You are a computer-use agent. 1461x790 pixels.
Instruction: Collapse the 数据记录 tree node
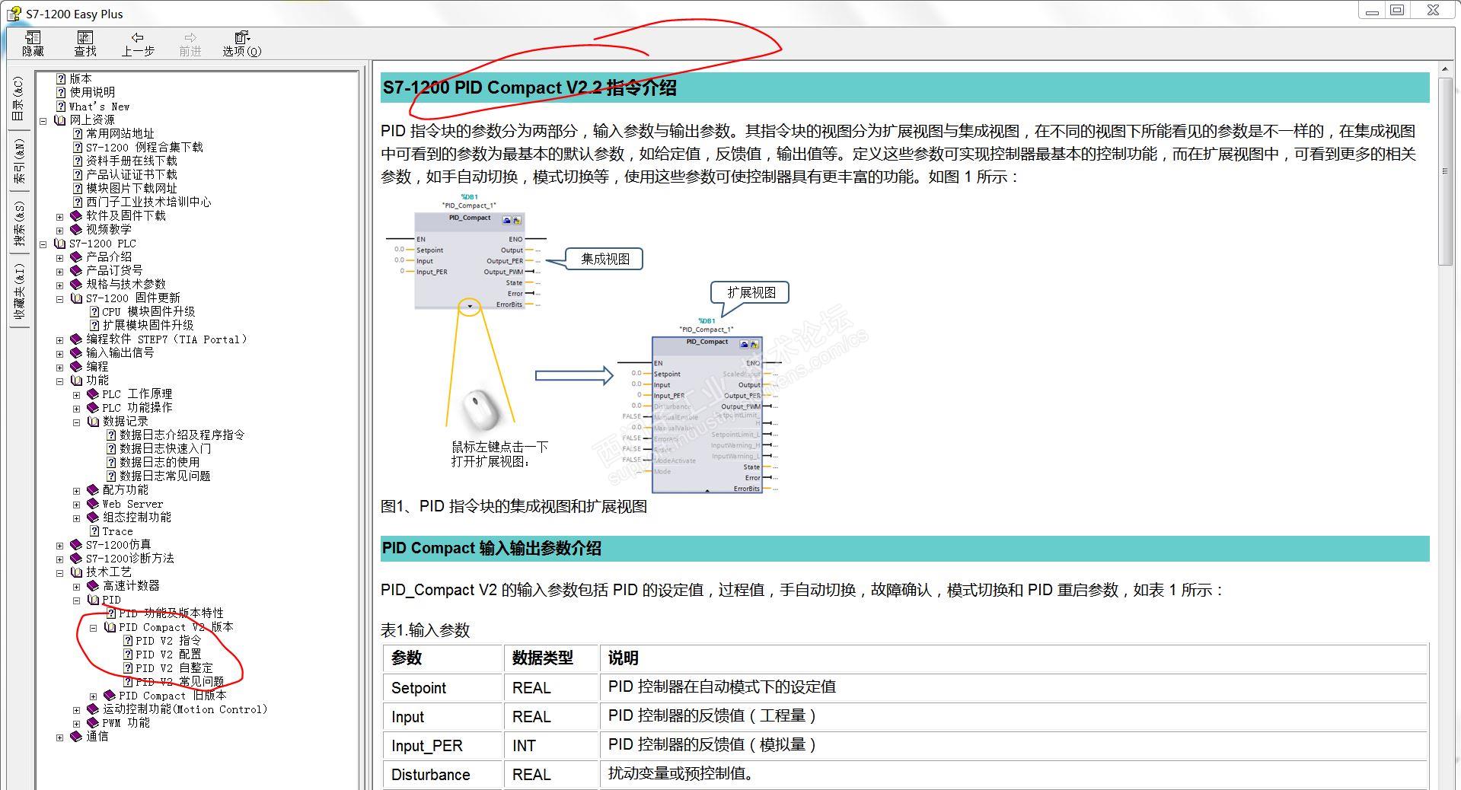tap(77, 422)
